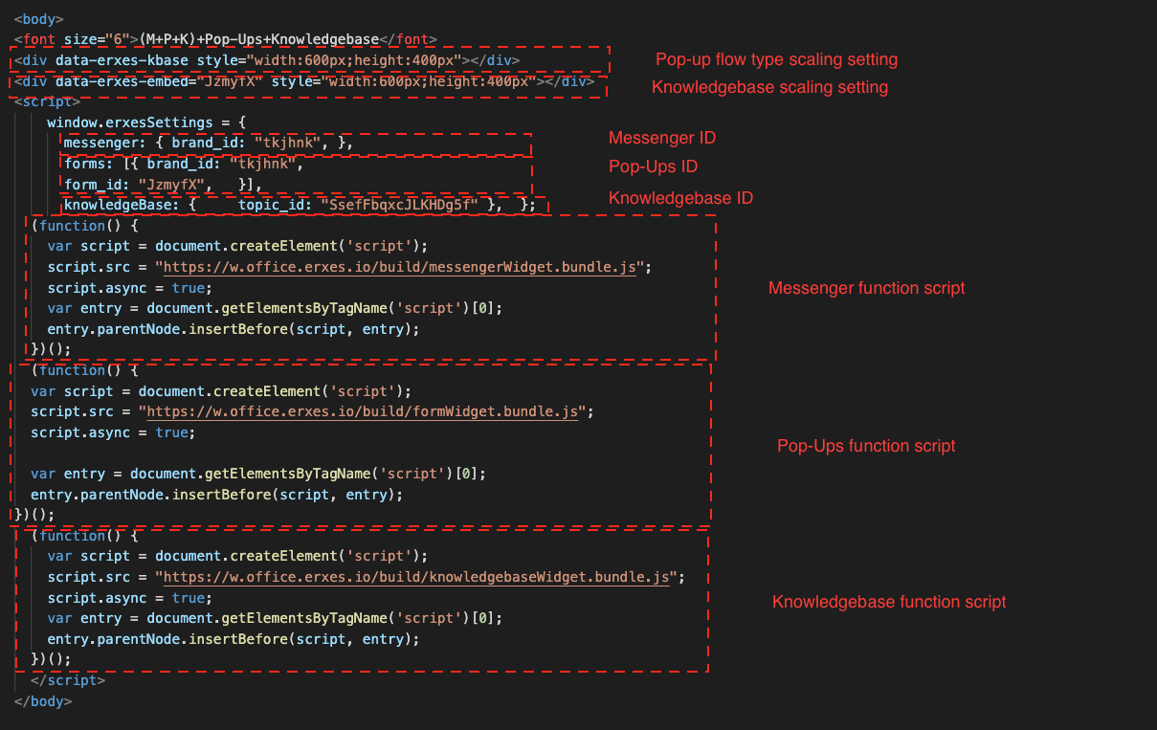The width and height of the screenshot is (1157, 730).
Task: Click the "SsefFbqxcJLKHDg5f" string value
Action: 399,204
